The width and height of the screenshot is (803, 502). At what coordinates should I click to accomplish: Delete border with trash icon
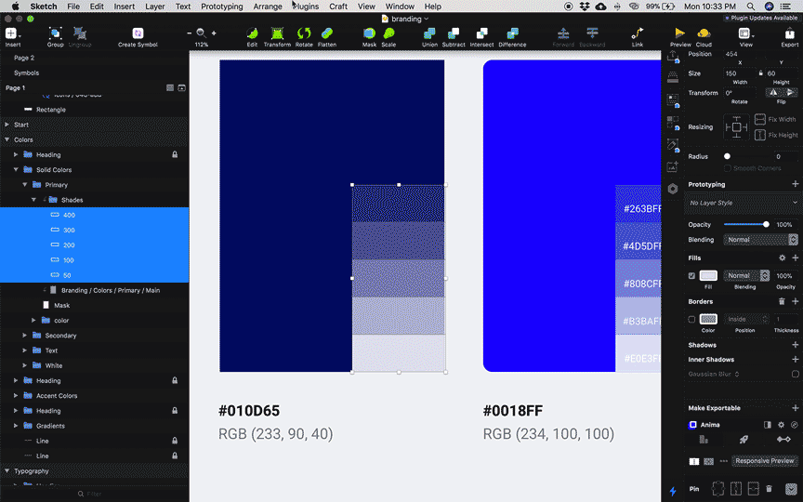click(782, 301)
